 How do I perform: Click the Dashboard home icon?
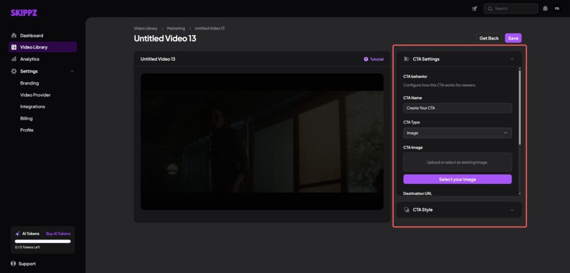point(14,36)
